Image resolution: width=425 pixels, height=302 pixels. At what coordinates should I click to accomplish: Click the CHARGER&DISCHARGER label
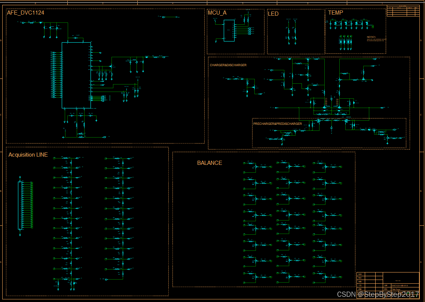(228, 65)
